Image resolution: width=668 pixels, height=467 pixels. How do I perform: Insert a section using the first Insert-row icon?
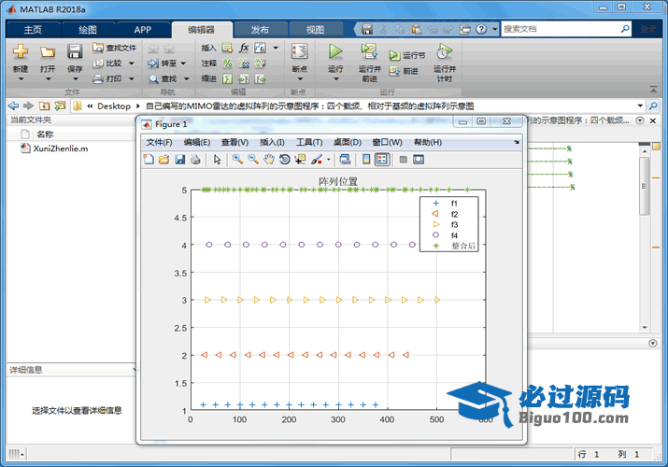coord(228,48)
